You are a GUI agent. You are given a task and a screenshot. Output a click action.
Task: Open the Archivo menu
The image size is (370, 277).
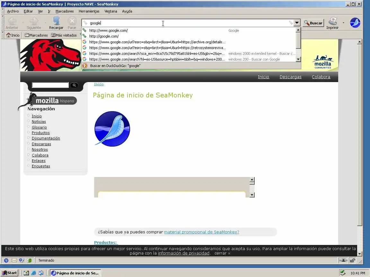coord(13,11)
